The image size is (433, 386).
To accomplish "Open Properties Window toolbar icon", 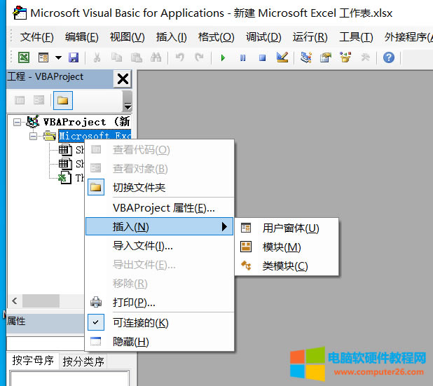I will click(326, 57).
